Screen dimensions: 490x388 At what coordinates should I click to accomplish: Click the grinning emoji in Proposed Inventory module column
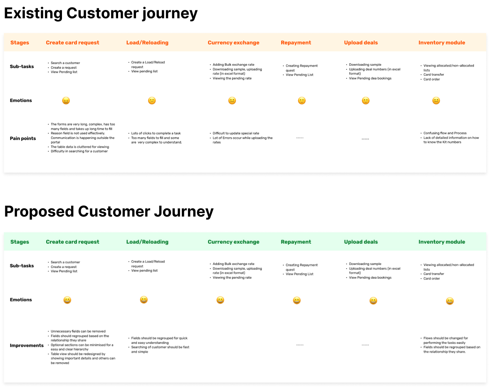[450, 301]
